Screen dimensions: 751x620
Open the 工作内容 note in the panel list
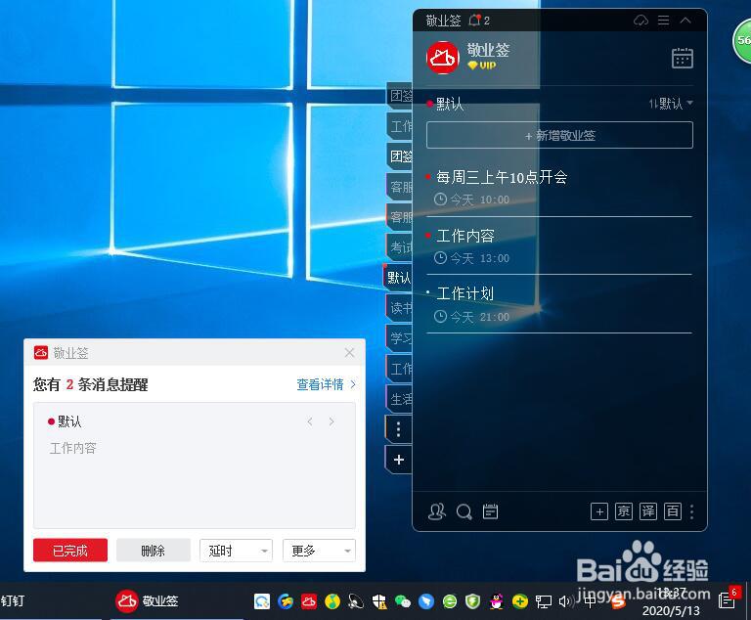(465, 236)
